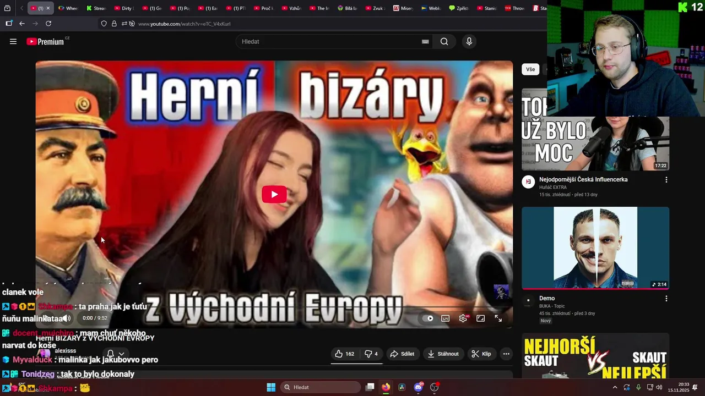Switch to the 'Dirty' YouTube tab

coord(124,8)
